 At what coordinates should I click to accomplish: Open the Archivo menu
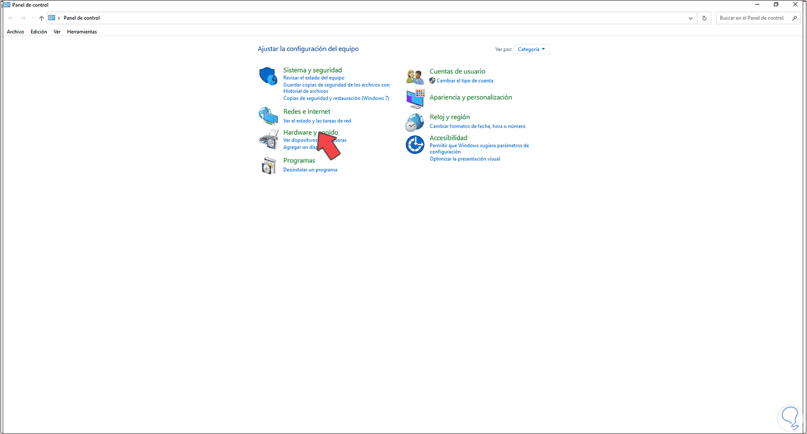click(16, 32)
